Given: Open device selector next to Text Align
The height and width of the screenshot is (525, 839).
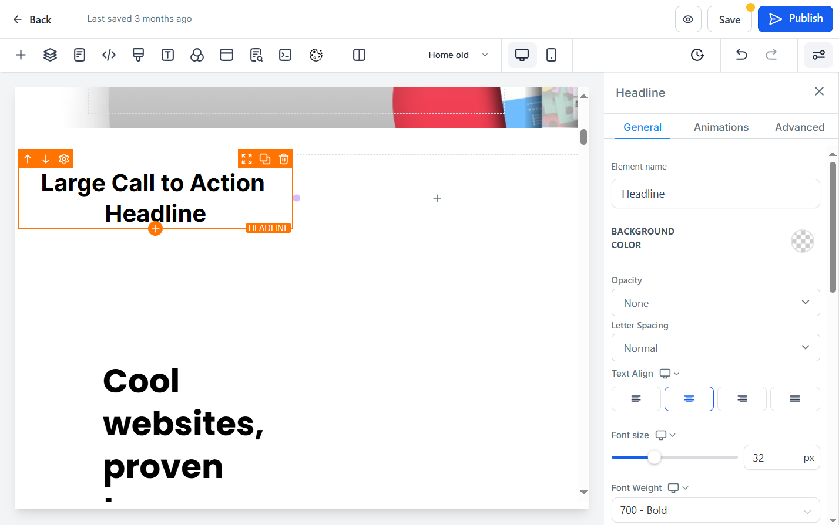Looking at the screenshot, I should 669,374.
